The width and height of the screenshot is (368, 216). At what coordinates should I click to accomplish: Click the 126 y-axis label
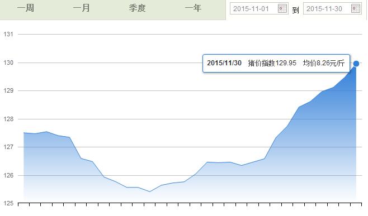pos(8,175)
